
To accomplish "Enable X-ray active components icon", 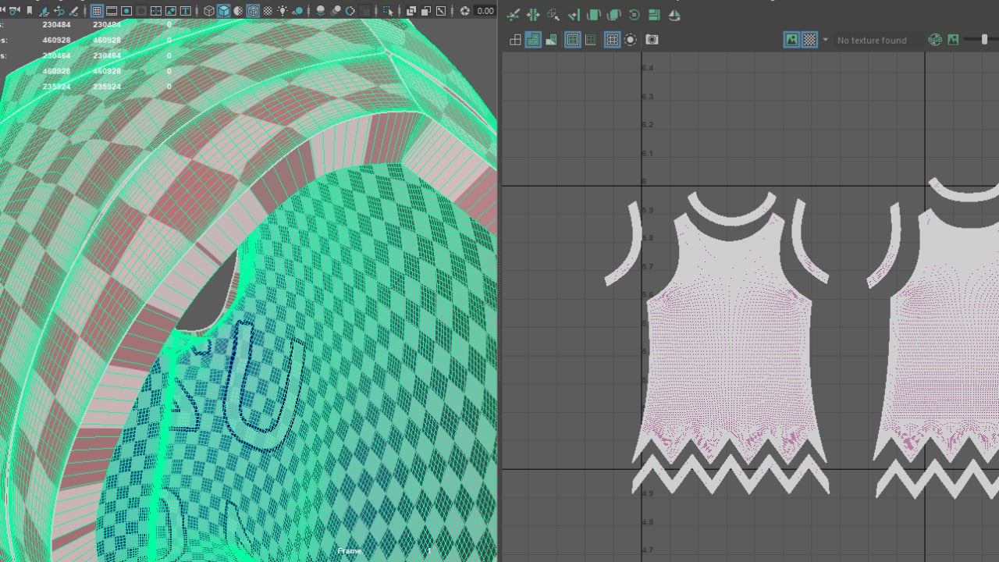I will 425,11.
